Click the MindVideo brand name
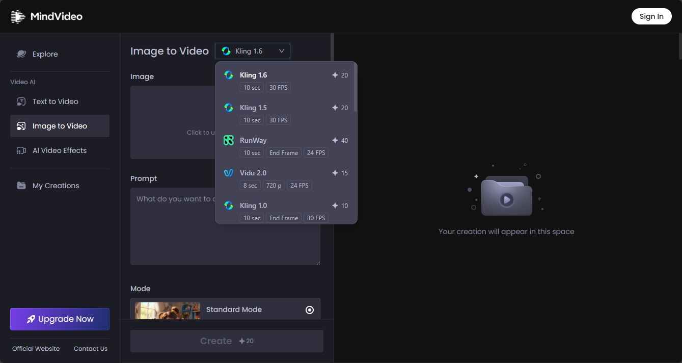The width and height of the screenshot is (682, 363). click(x=56, y=16)
